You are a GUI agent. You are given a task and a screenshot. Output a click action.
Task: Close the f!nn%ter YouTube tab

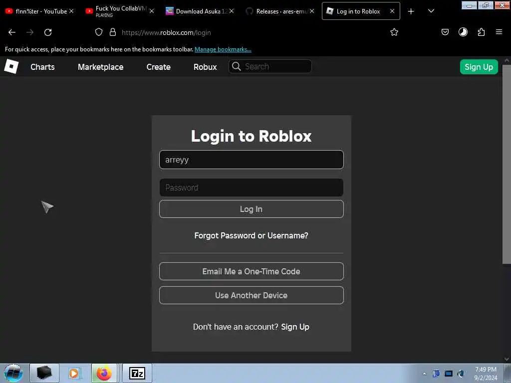(x=71, y=11)
